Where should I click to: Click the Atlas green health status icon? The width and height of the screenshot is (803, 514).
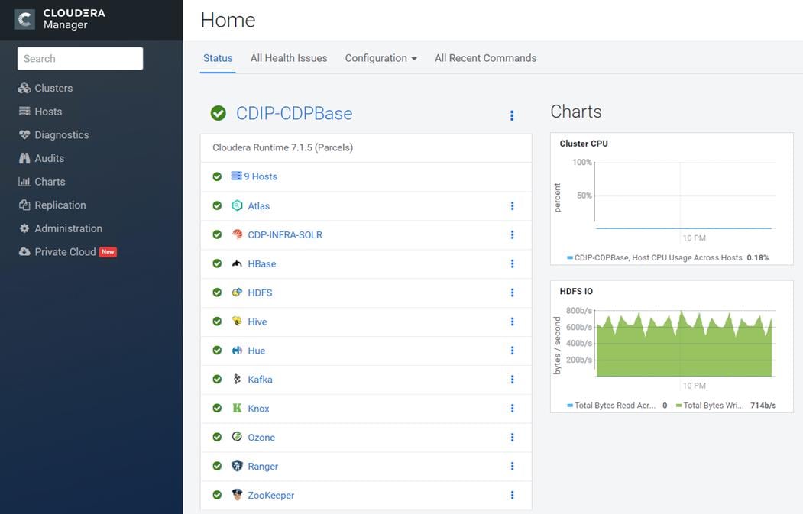click(x=217, y=205)
